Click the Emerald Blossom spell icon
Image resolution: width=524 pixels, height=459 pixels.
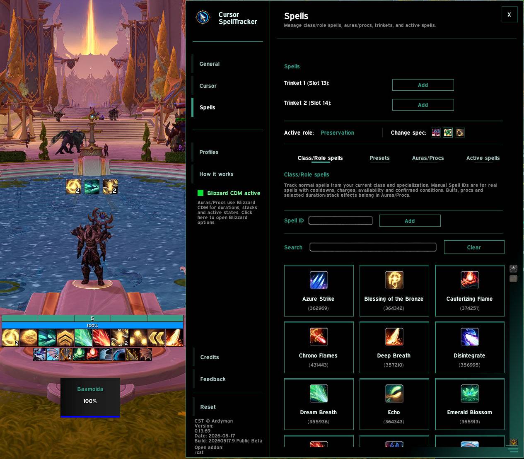tap(469, 394)
